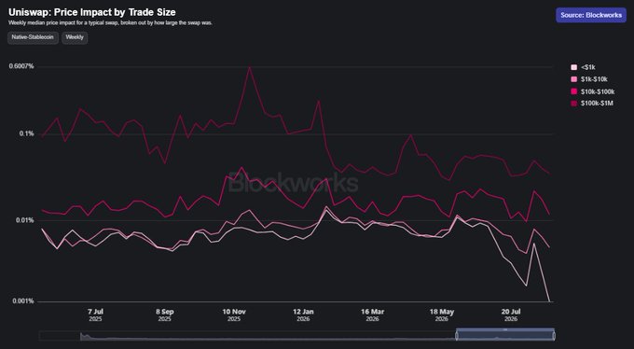
Task: Click the 18 May 2026 axis label
Action: [442, 315]
